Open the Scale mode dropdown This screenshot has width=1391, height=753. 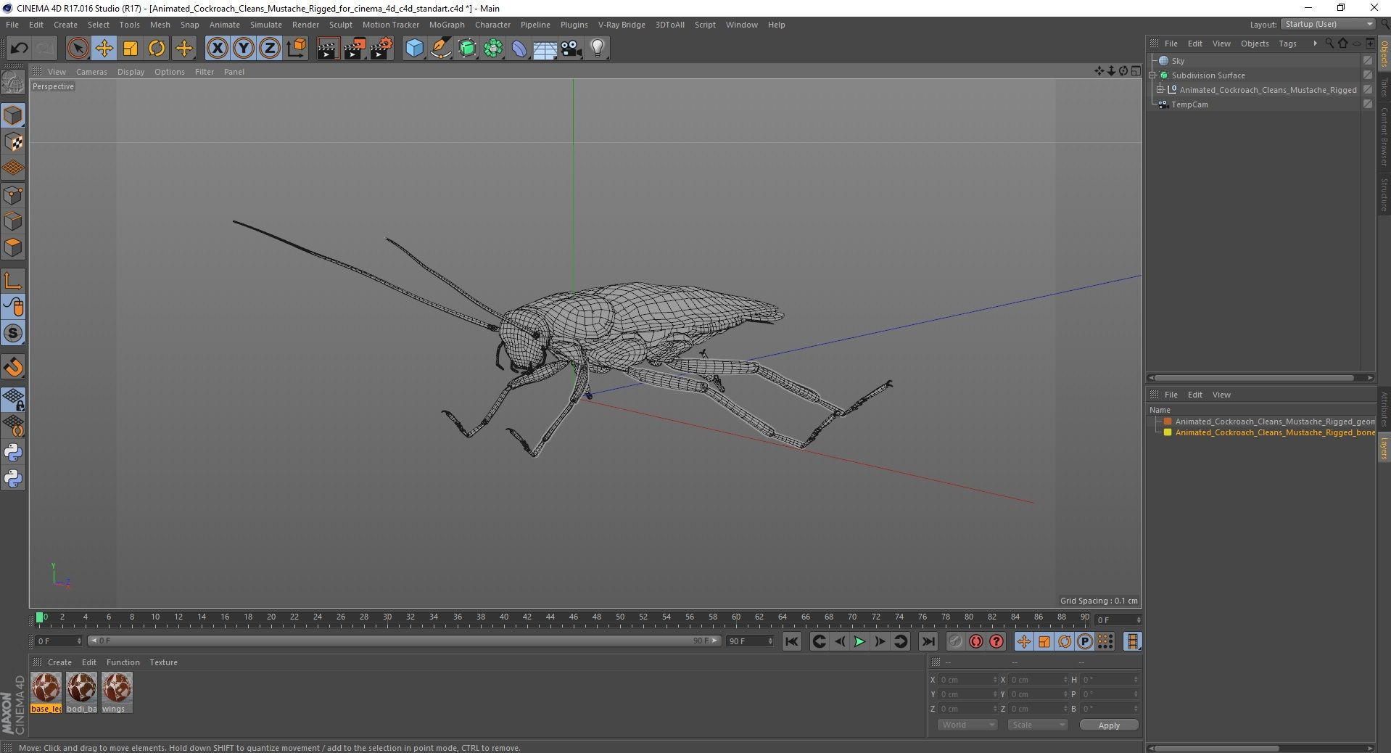tap(1038, 725)
